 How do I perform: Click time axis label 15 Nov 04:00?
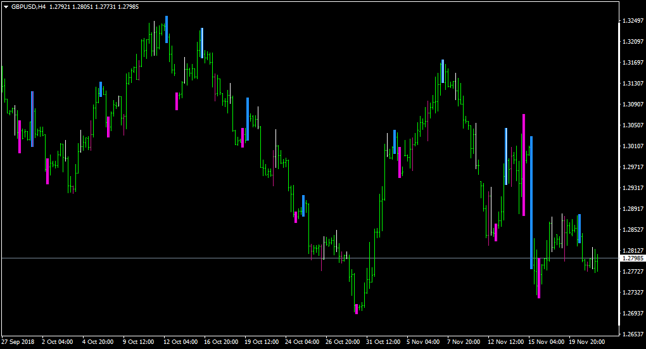(547, 342)
